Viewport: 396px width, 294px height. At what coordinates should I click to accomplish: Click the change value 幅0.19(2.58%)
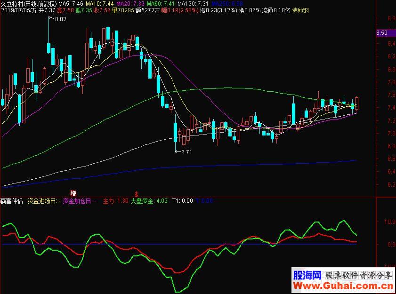point(179,11)
